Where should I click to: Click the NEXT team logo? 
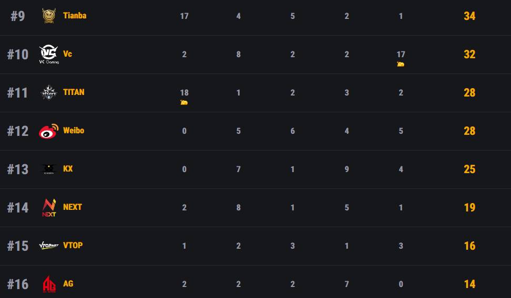(49, 208)
